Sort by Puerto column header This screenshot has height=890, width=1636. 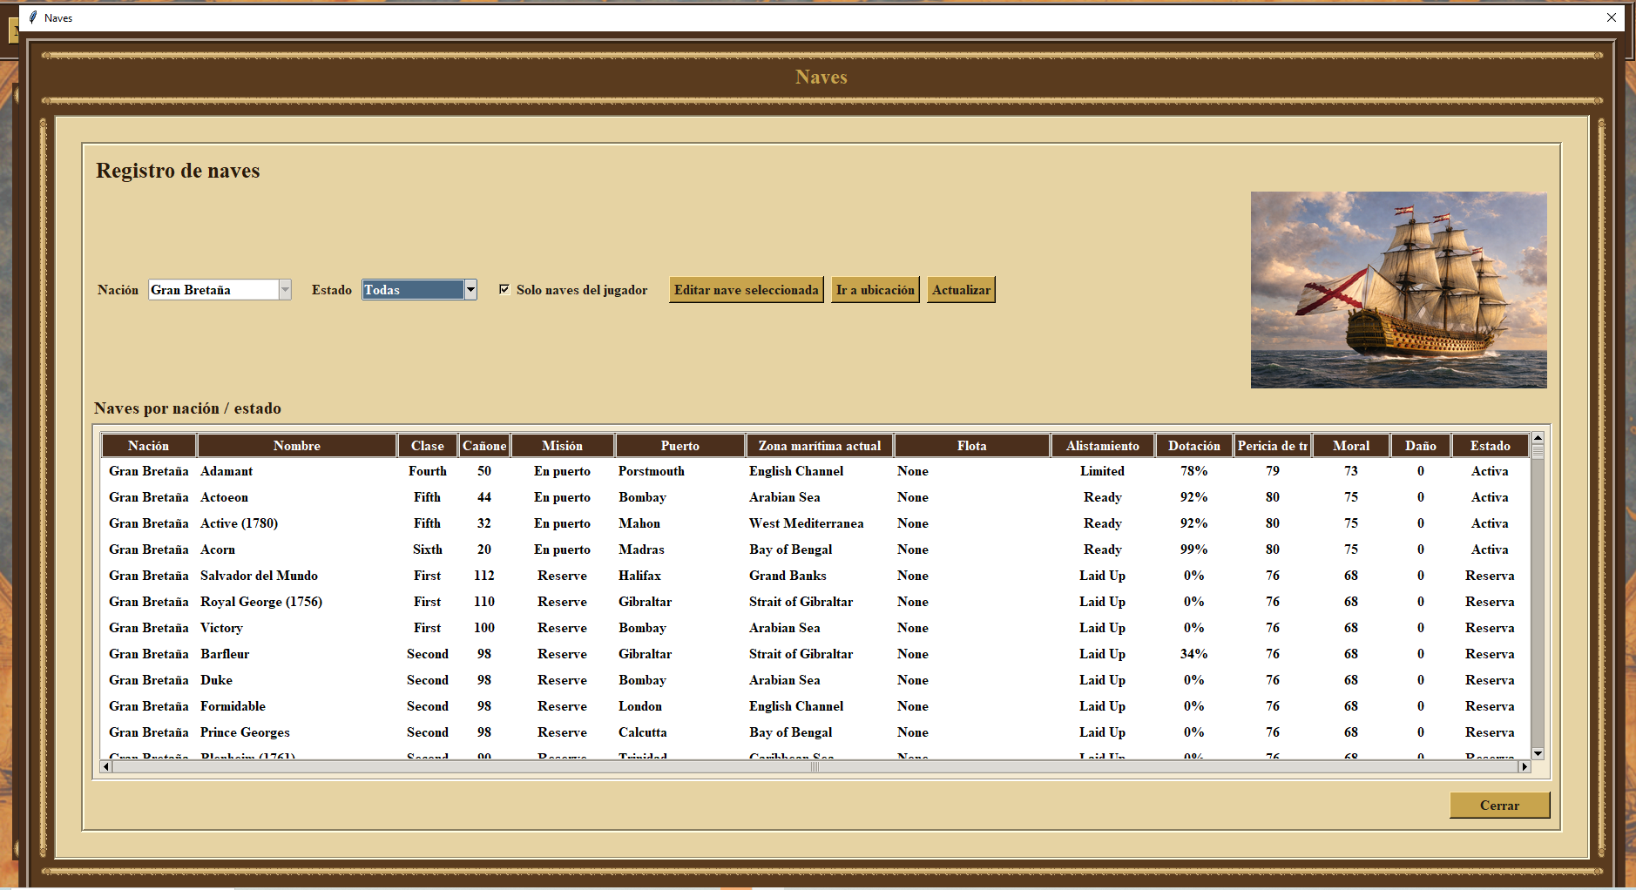(680, 446)
